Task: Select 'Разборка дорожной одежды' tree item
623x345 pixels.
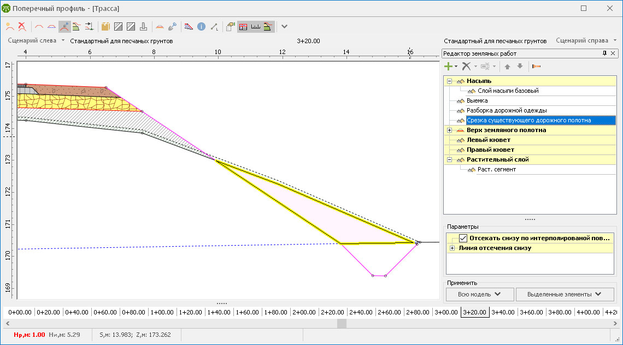Action: pos(507,110)
